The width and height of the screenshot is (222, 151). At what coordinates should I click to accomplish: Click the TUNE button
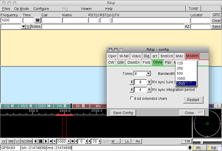pos(193,9)
